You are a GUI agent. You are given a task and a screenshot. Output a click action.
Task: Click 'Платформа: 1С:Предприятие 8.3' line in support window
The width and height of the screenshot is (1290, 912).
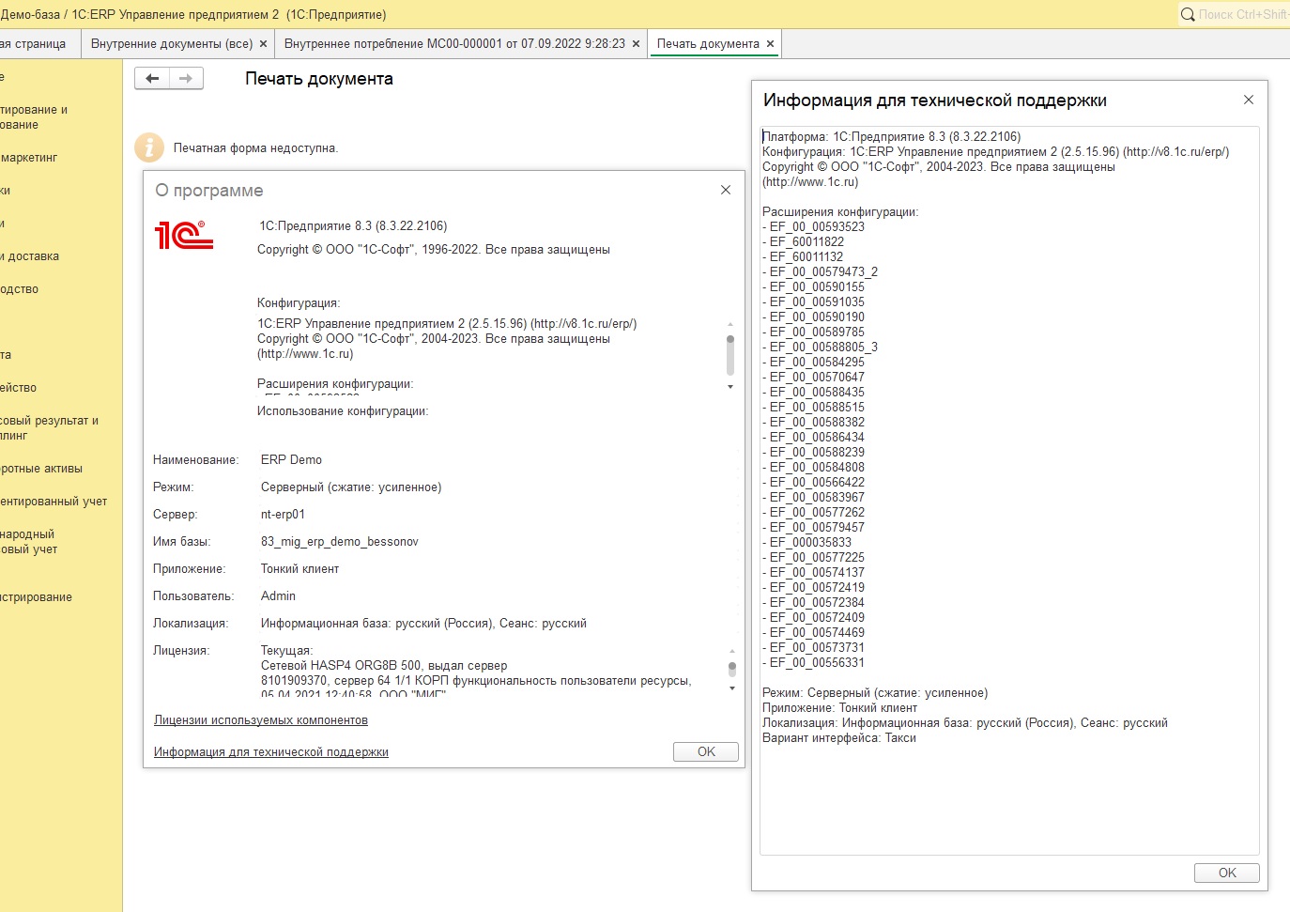pos(891,137)
